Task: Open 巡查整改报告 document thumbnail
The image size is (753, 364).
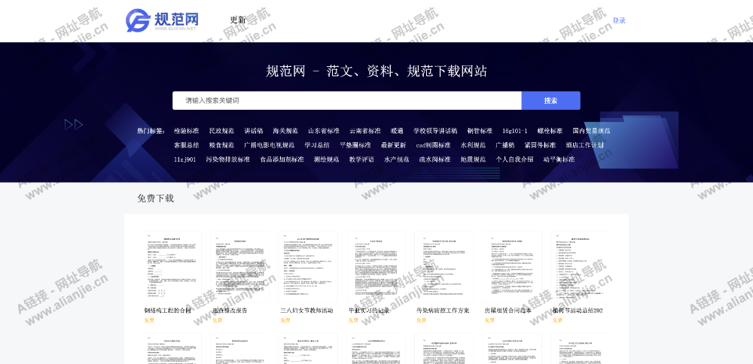Action: pyautogui.click(x=239, y=267)
